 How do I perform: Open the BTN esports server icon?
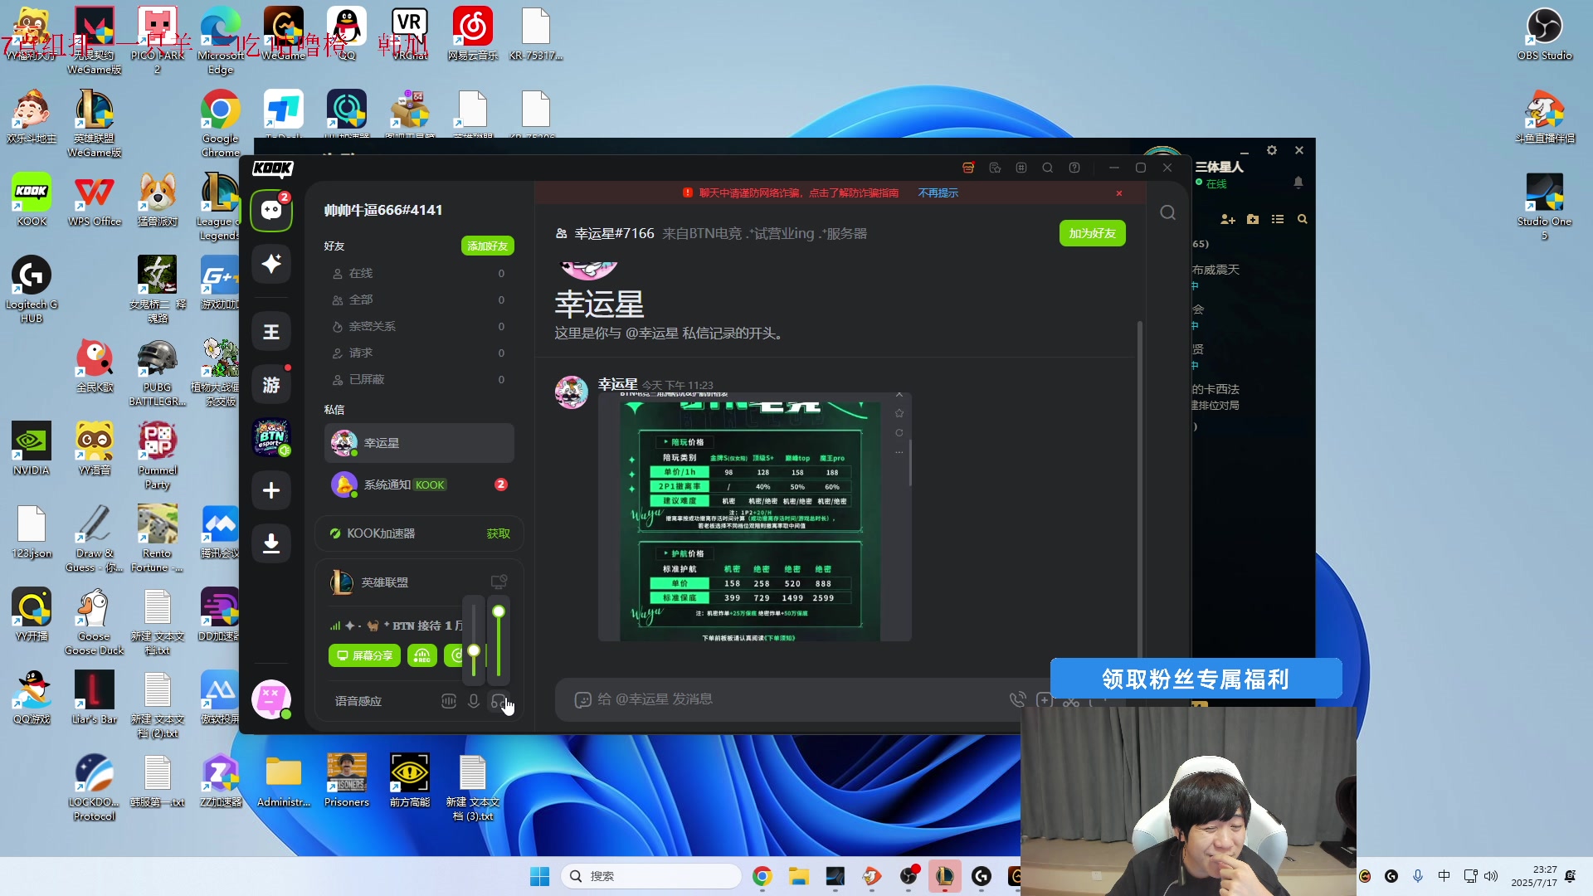[271, 437]
